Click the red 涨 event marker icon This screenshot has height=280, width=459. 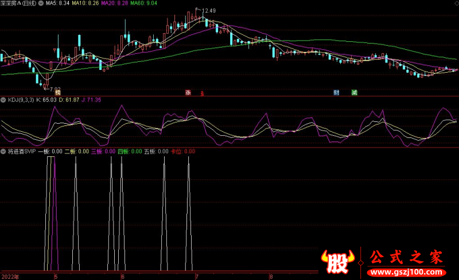click(188, 92)
